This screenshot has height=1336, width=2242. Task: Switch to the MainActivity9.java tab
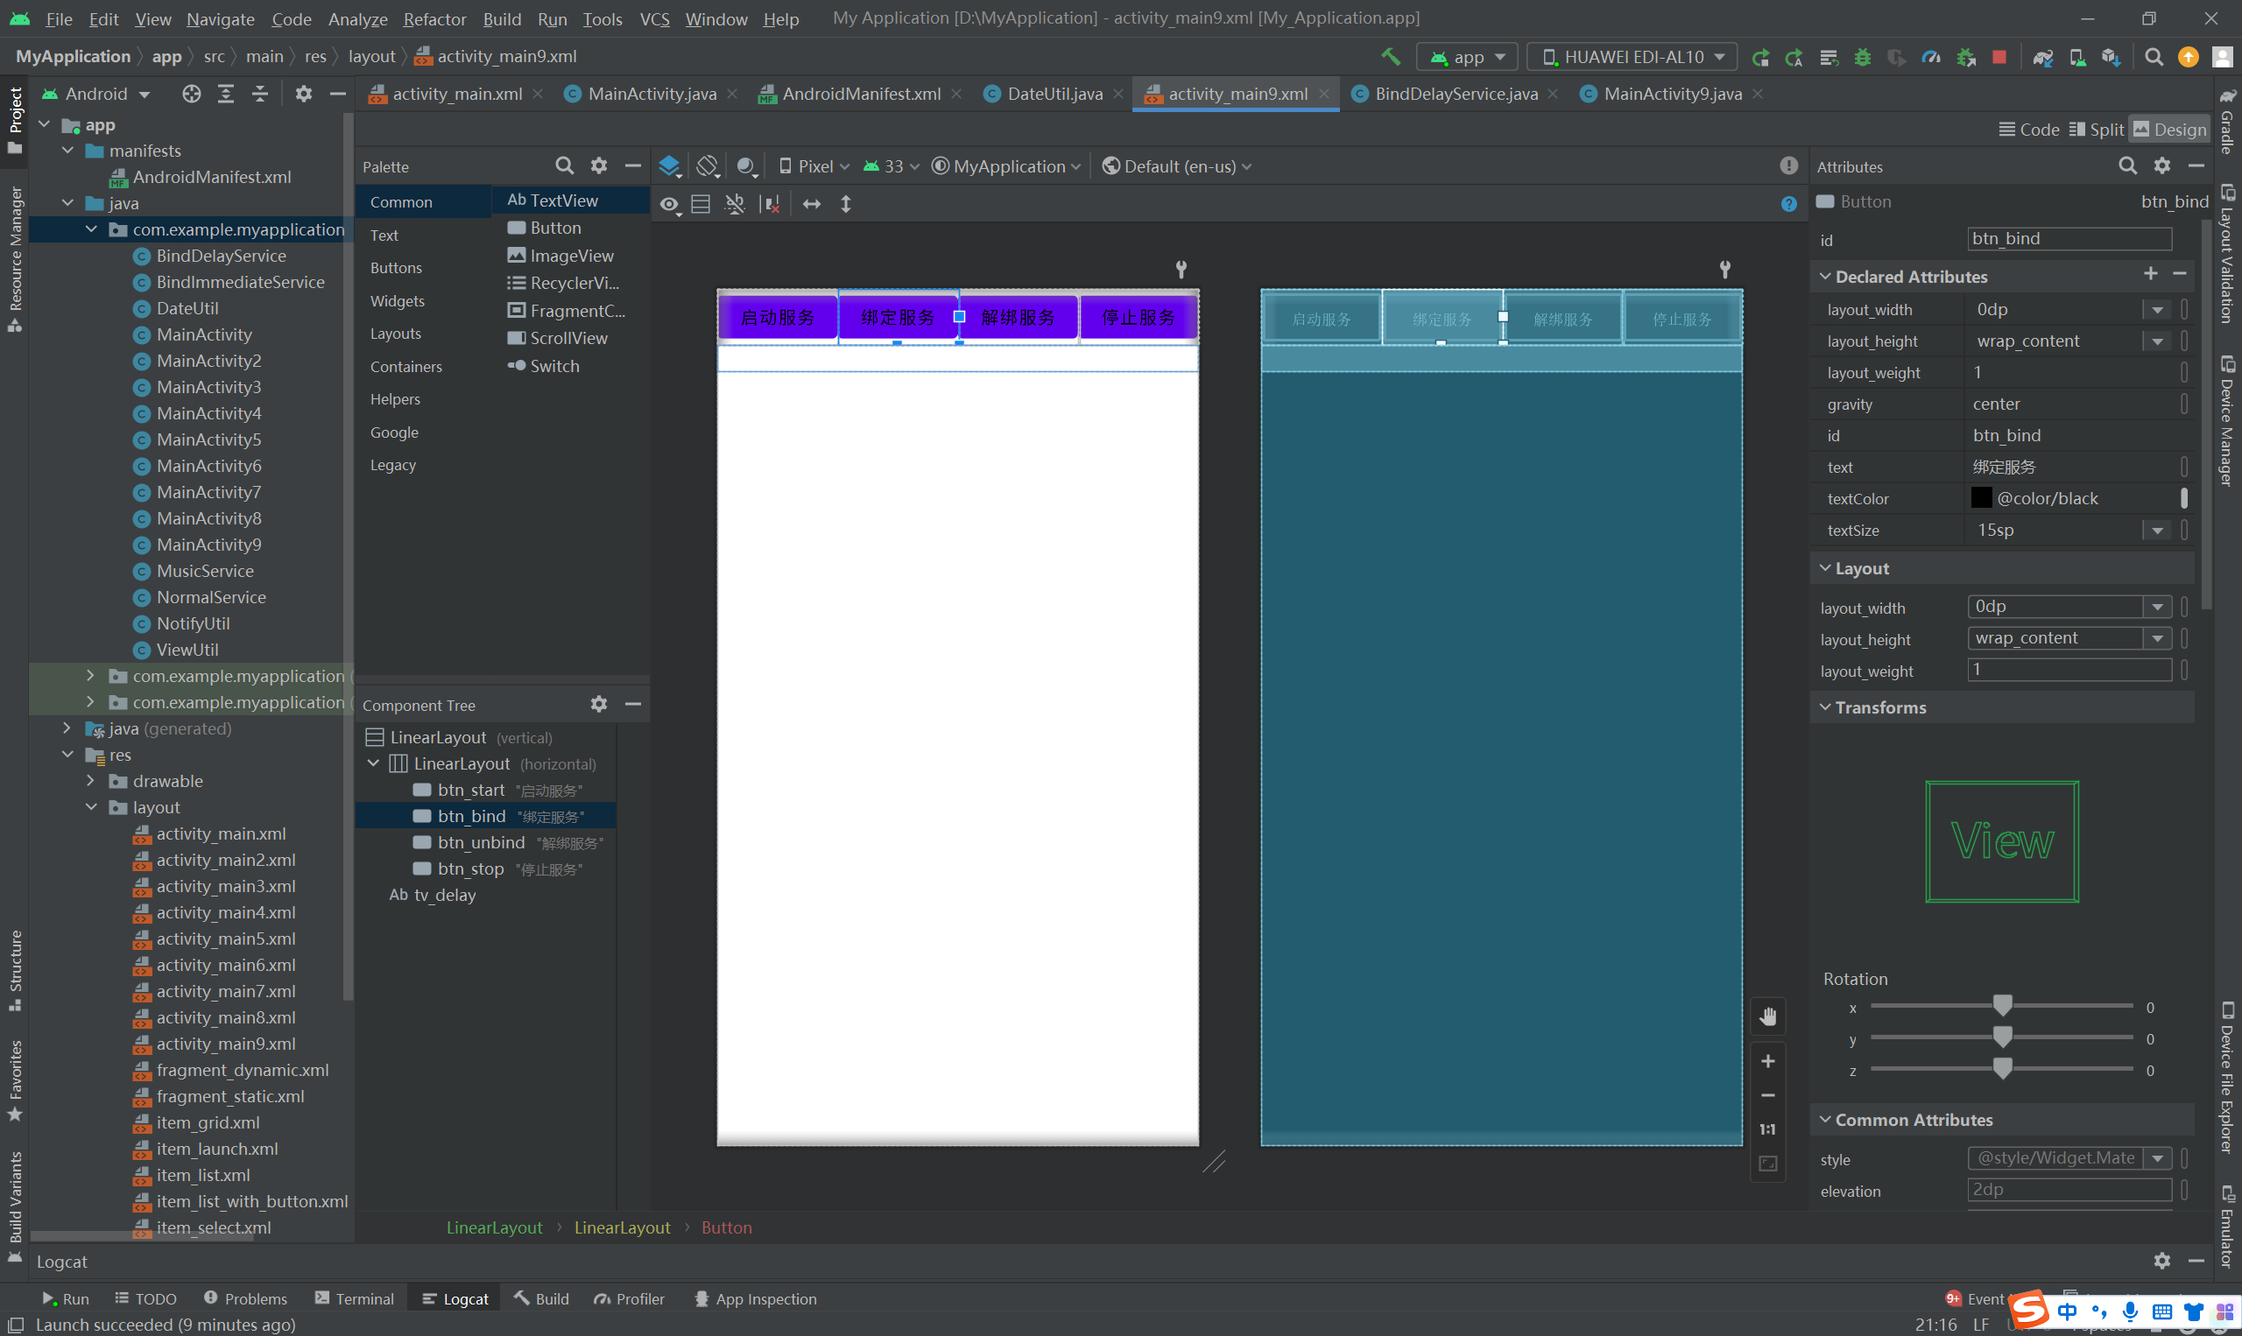pyautogui.click(x=1671, y=94)
